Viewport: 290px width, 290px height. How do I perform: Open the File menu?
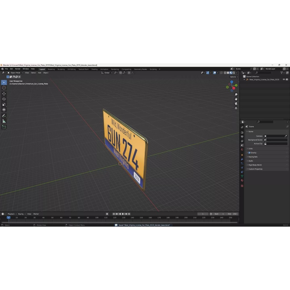point(6,69)
